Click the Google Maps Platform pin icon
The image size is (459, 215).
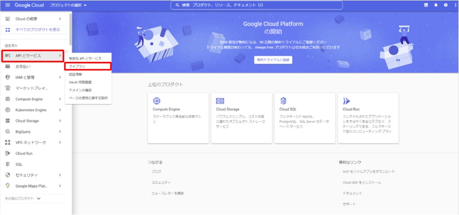pyautogui.click(x=8, y=186)
